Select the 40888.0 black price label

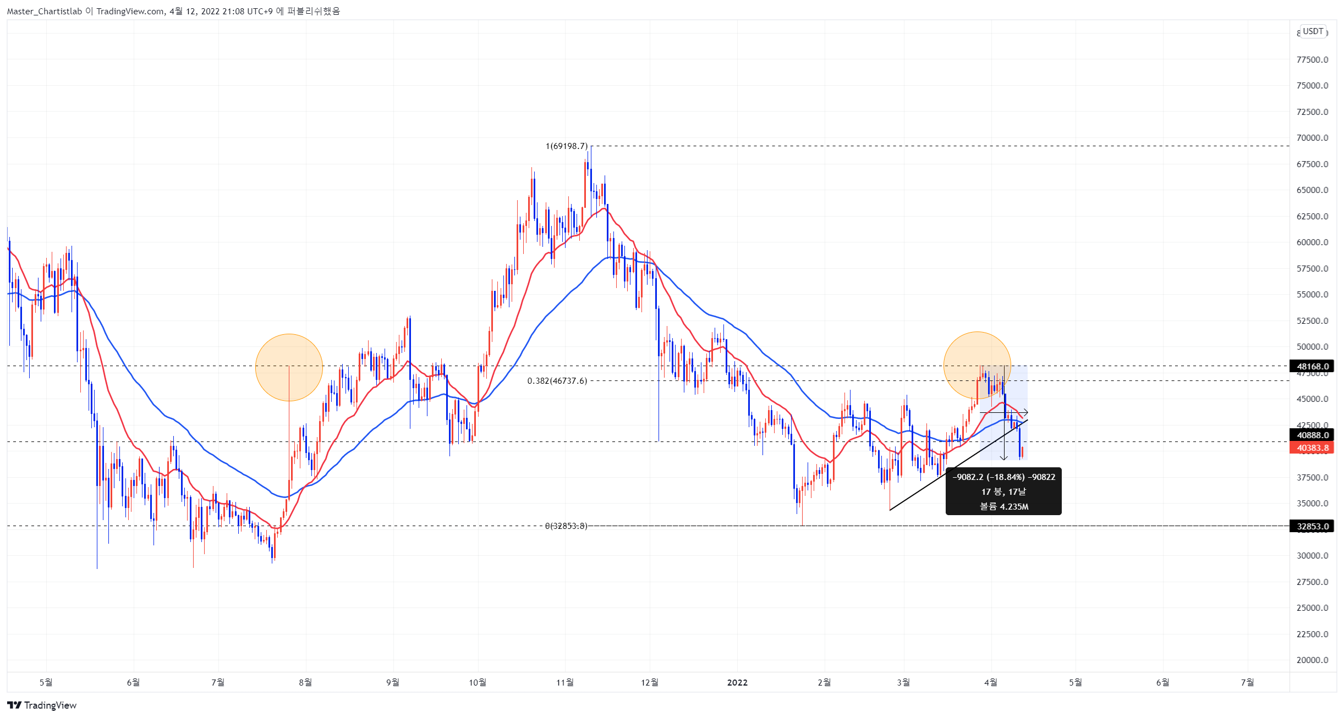point(1312,435)
